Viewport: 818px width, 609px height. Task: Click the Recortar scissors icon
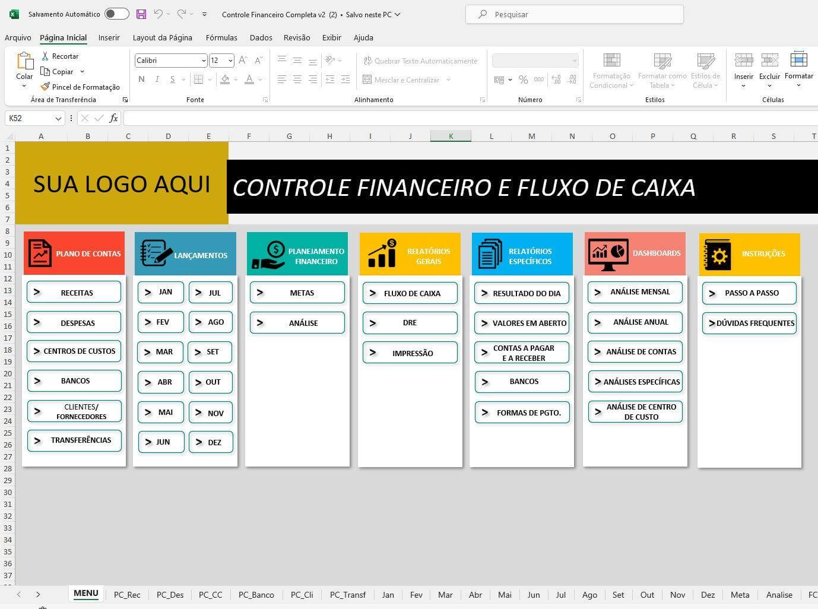tap(45, 56)
